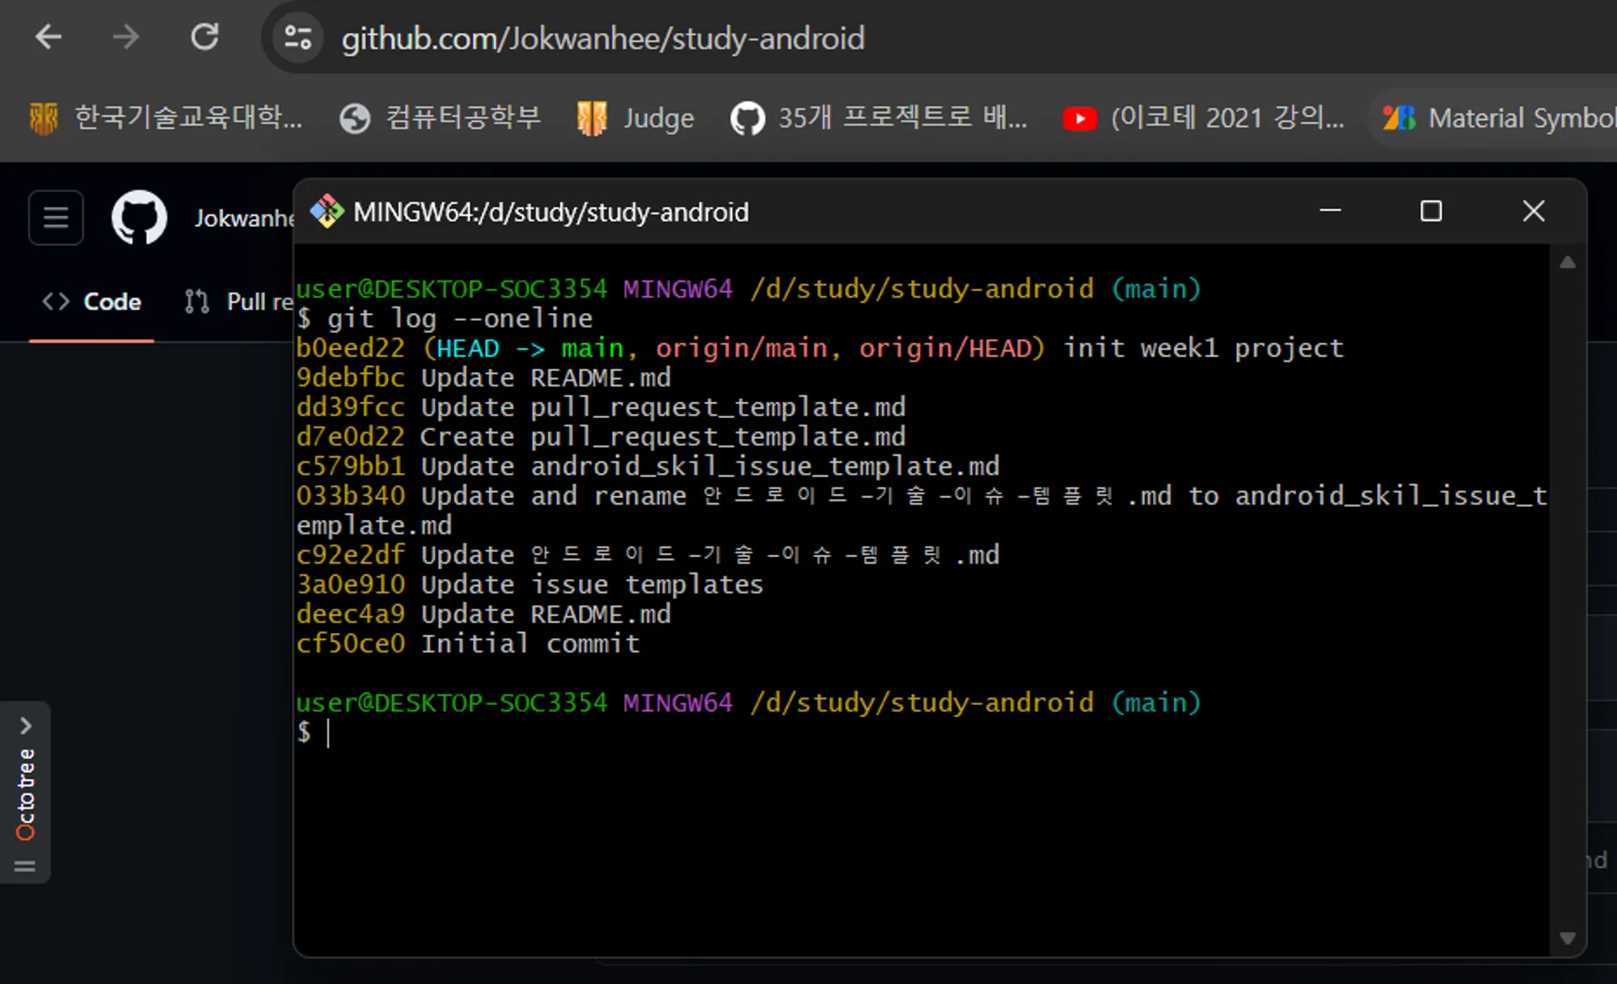This screenshot has width=1617, height=984.
Task: Expand the Octotree sidebar chevron
Action: [x=26, y=726]
